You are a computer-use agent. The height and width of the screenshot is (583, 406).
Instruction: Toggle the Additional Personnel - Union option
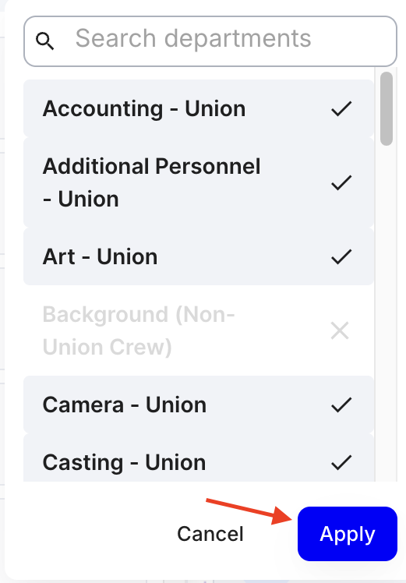click(199, 182)
